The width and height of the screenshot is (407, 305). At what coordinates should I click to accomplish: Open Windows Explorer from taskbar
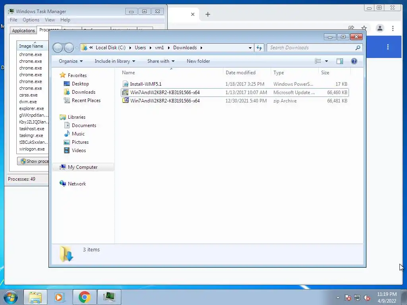pyautogui.click(x=35, y=297)
